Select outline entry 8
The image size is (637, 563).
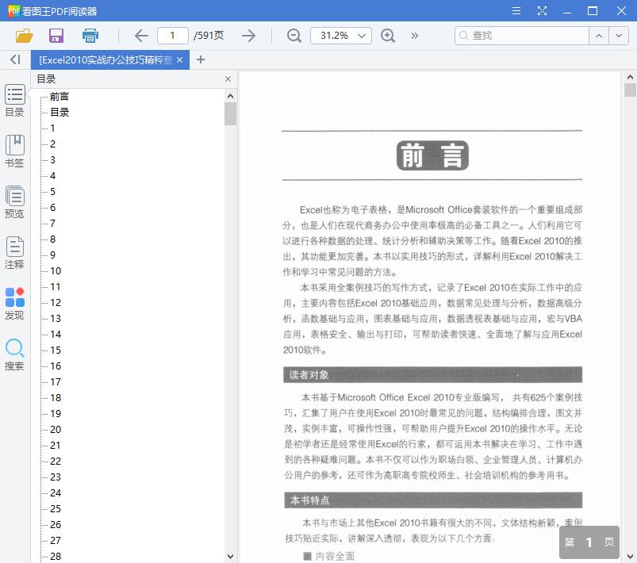coord(53,239)
